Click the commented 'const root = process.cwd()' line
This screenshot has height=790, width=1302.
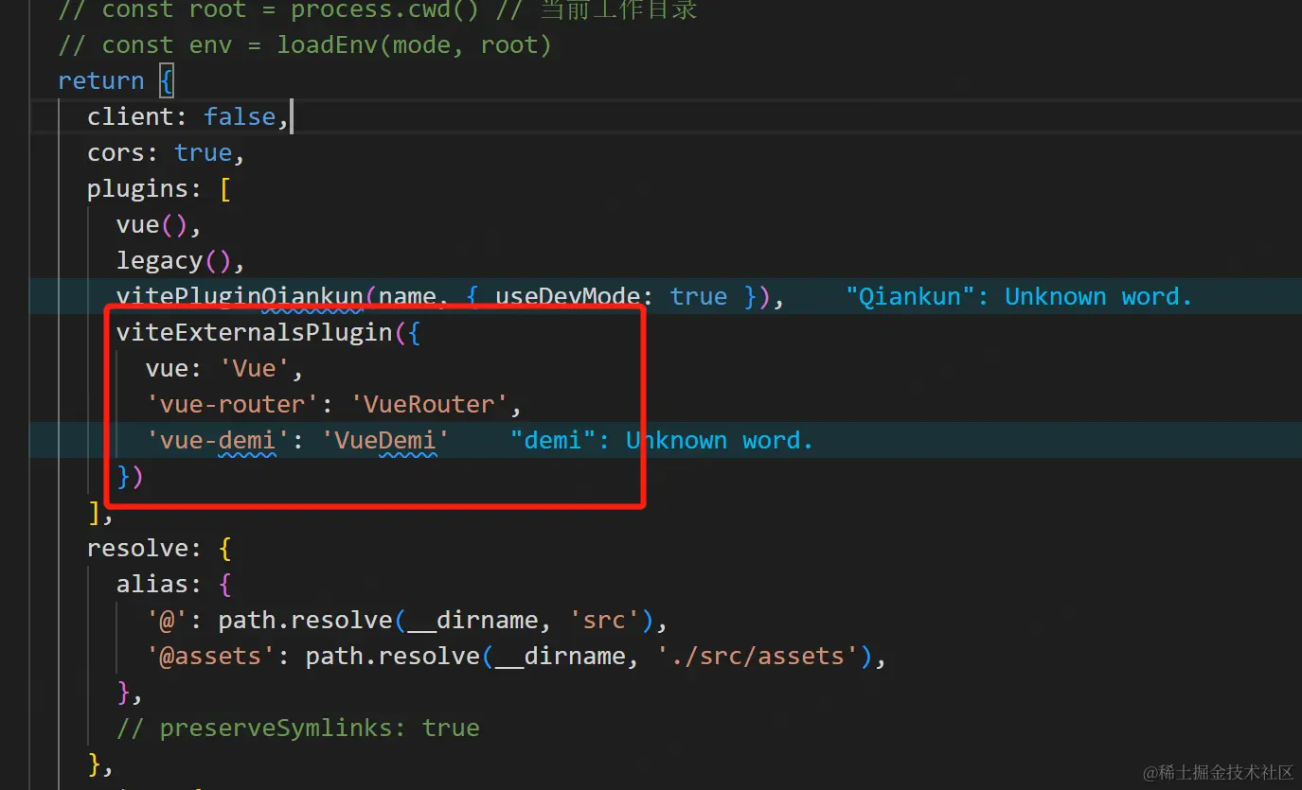pos(378,9)
